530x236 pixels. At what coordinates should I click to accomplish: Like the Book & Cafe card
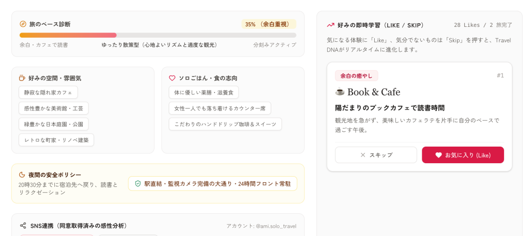pos(463,155)
